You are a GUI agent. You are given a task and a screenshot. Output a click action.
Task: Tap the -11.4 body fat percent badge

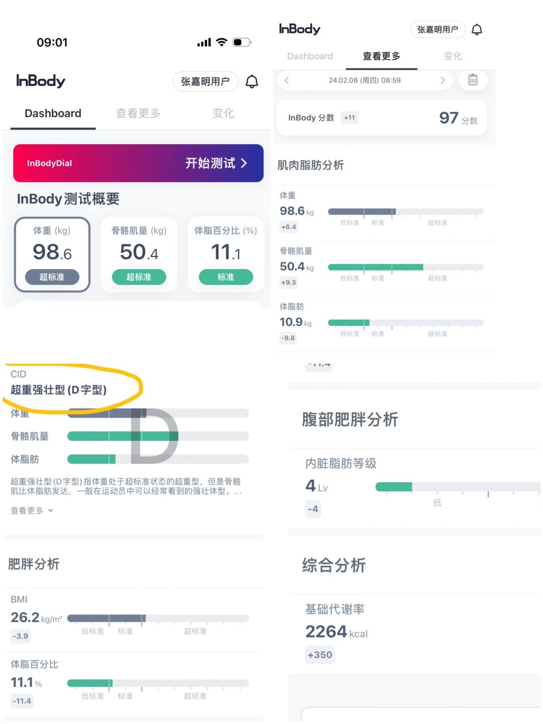point(22,701)
